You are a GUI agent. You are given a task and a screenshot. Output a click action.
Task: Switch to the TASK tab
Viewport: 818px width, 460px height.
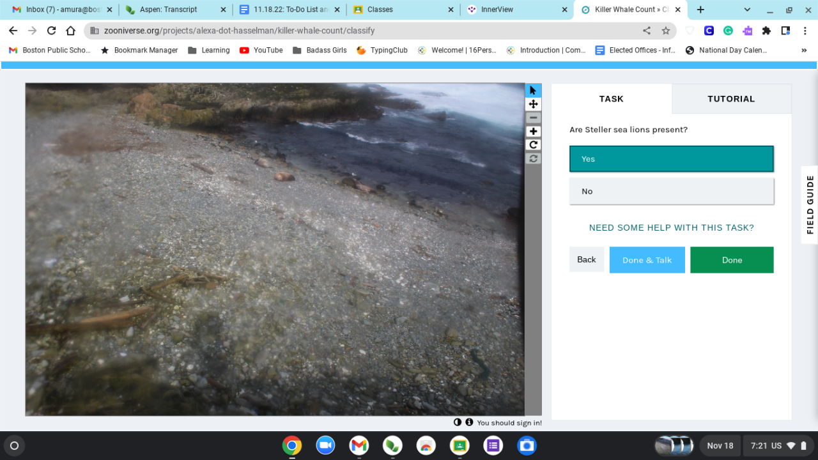click(x=612, y=99)
